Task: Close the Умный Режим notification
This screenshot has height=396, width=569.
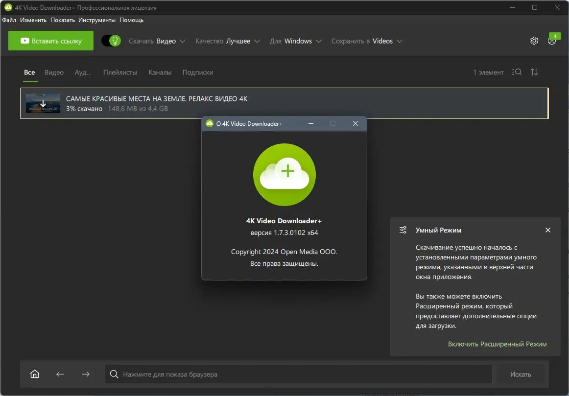Action: click(x=548, y=230)
